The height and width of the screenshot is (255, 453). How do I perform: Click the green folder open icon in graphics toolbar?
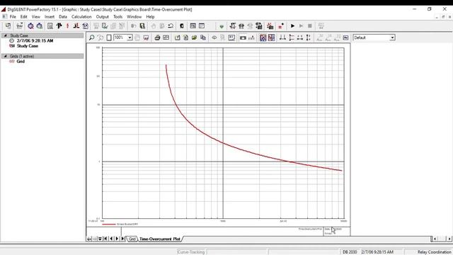coord(194,38)
